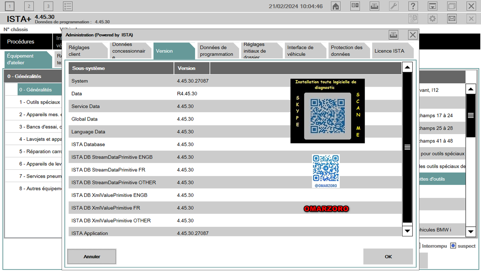This screenshot has width=481, height=271.
Task: Switch to the Licence ISTA tab
Action: point(392,51)
